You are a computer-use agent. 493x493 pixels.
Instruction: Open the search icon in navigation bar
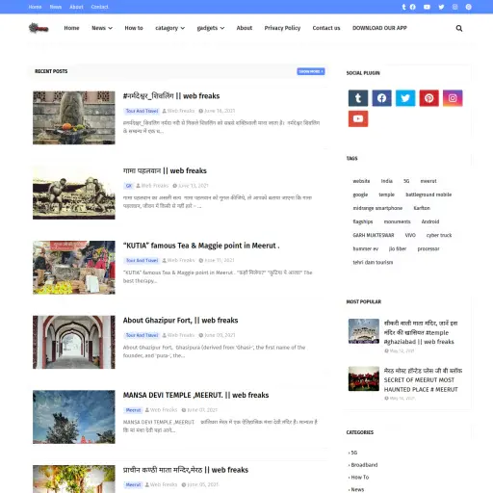[459, 28]
